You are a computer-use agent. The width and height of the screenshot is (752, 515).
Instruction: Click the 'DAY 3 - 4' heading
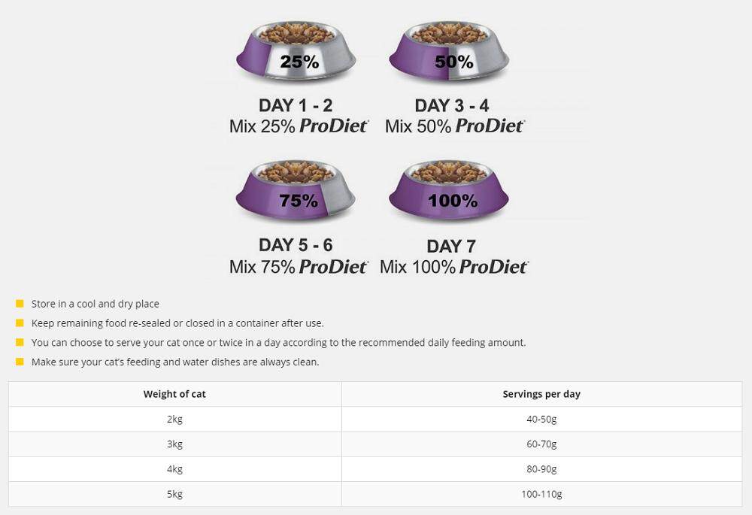coord(452,105)
